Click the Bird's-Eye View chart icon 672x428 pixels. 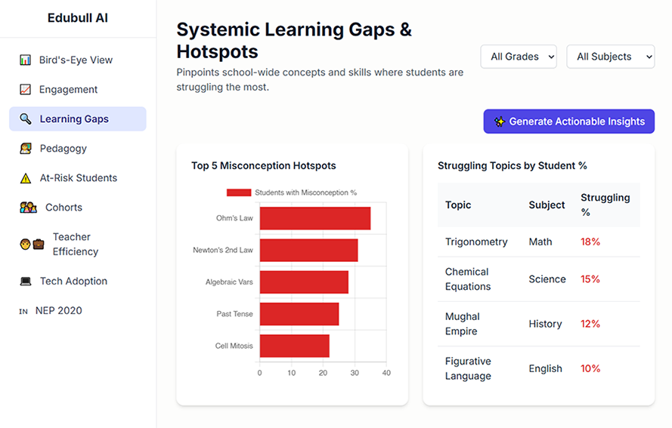(26, 60)
